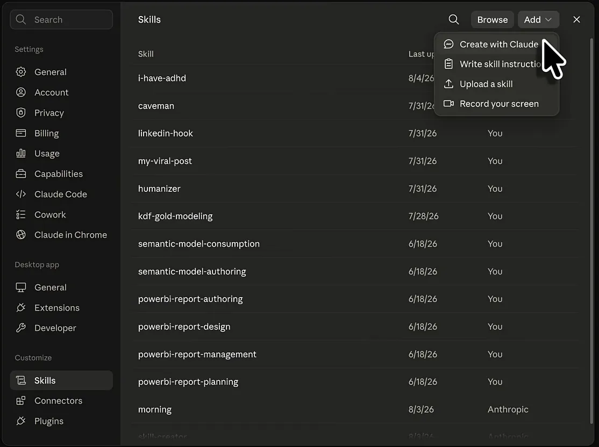Viewport: 599px width, 447px height.
Task: Navigate to Claude Code settings
Action: click(x=61, y=194)
